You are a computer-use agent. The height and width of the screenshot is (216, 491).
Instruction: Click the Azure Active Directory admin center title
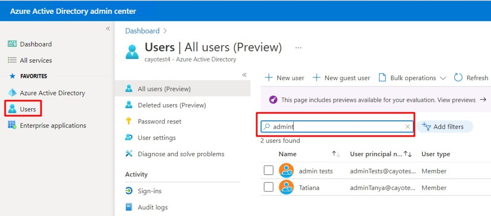pyautogui.click(x=73, y=11)
